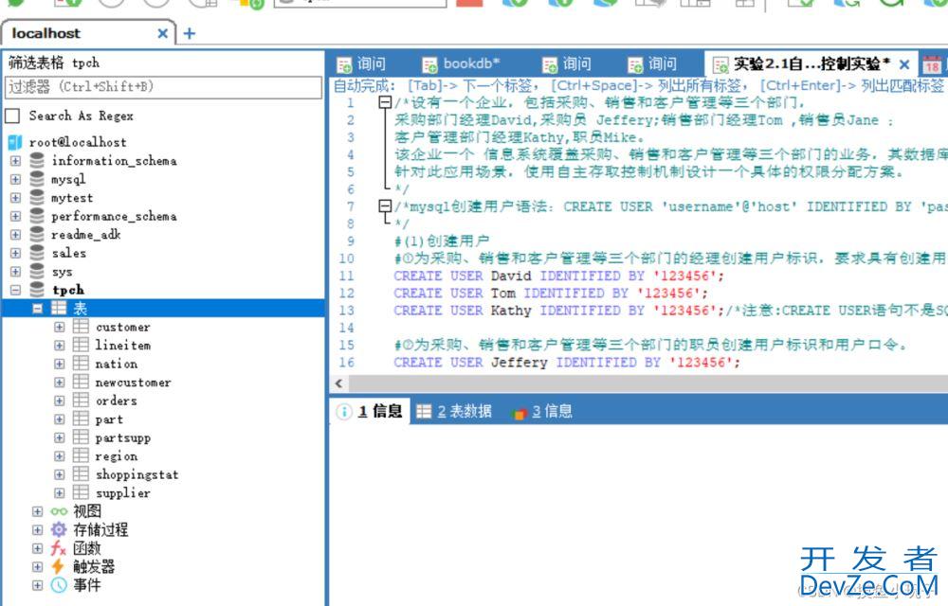Select the performance_schema database name
This screenshot has height=606, width=948.
115,216
